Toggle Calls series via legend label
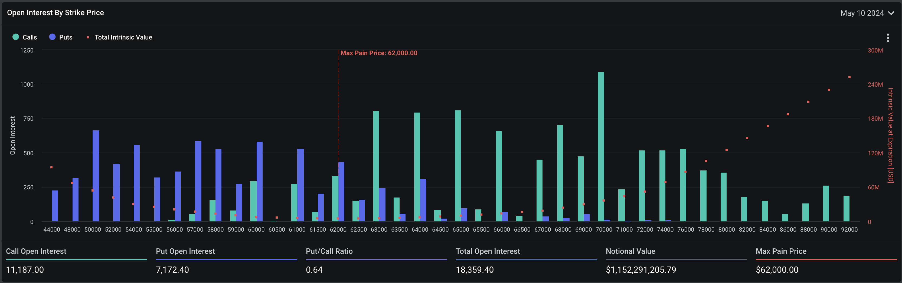902x283 pixels. (x=30, y=37)
